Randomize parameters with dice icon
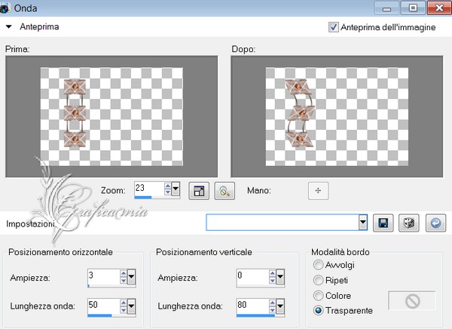 coord(409,223)
